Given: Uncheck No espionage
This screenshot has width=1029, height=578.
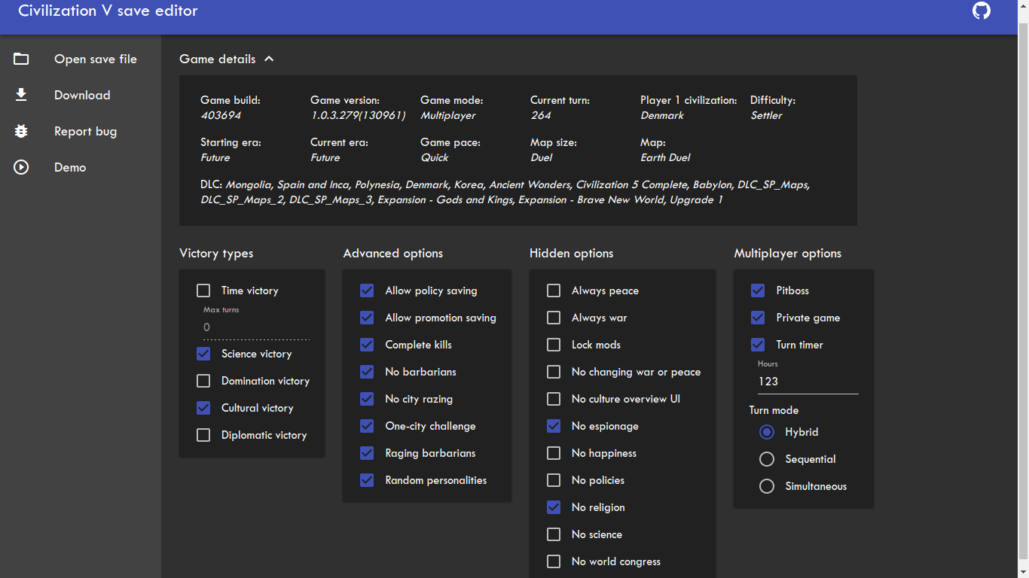Looking at the screenshot, I should (x=554, y=426).
